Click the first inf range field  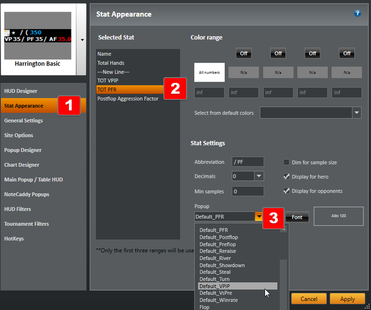(x=209, y=92)
